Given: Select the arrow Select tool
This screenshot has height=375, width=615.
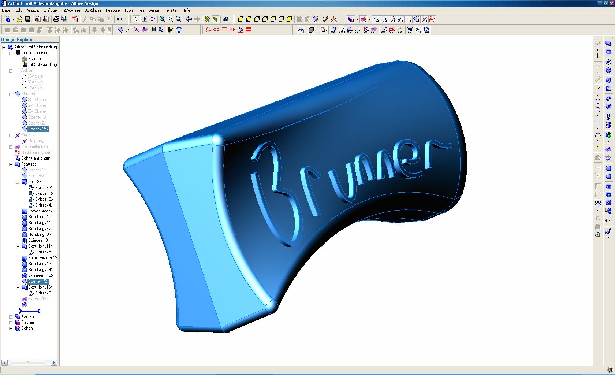Looking at the screenshot, I should click(x=136, y=19).
